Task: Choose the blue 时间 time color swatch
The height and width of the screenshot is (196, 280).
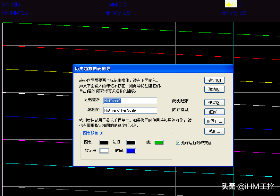Action: [x=131, y=151]
